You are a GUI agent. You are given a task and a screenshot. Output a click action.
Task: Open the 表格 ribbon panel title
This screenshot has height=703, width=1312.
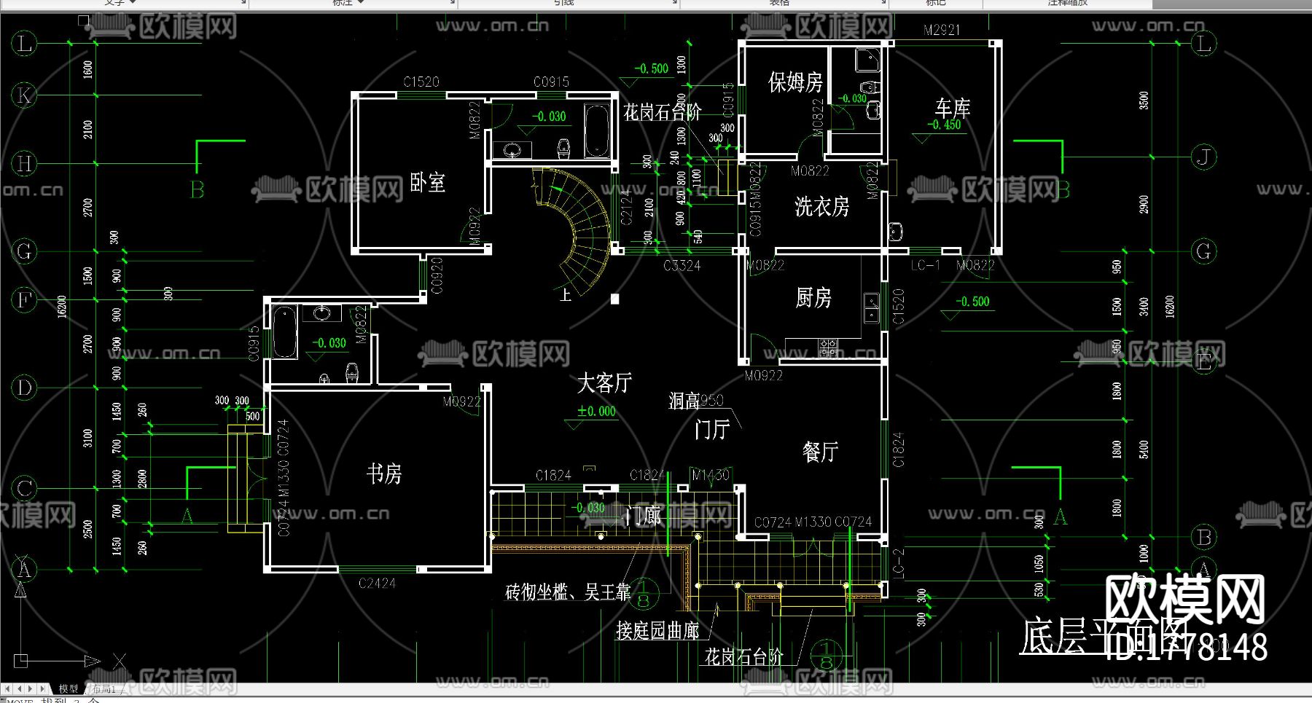(x=779, y=3)
